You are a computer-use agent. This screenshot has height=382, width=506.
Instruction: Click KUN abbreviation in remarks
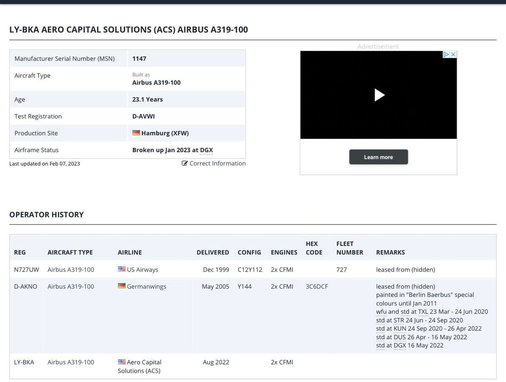point(400,329)
